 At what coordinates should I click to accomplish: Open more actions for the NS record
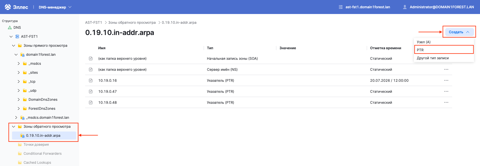(x=446, y=69)
